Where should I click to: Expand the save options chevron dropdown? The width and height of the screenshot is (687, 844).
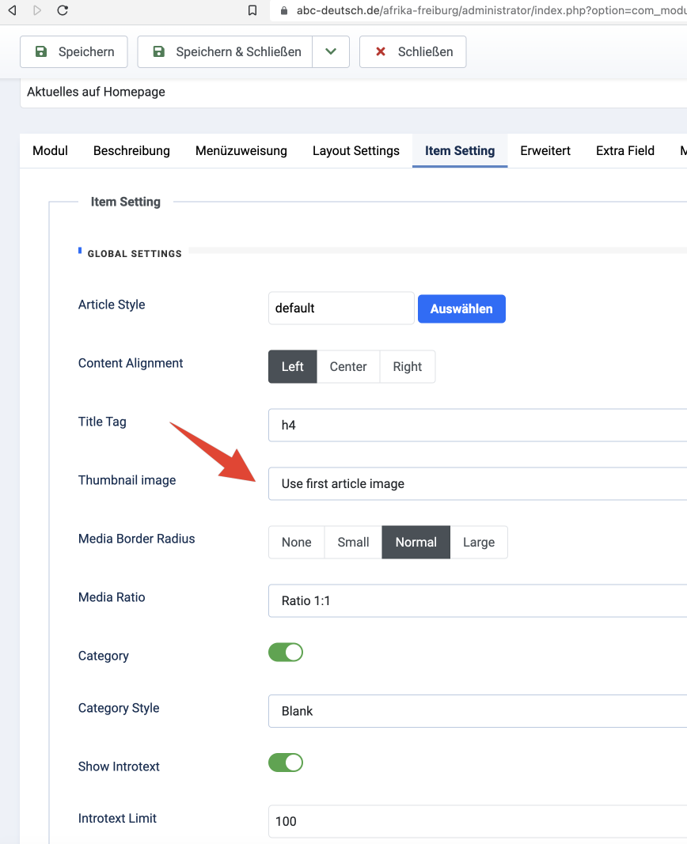tap(331, 51)
